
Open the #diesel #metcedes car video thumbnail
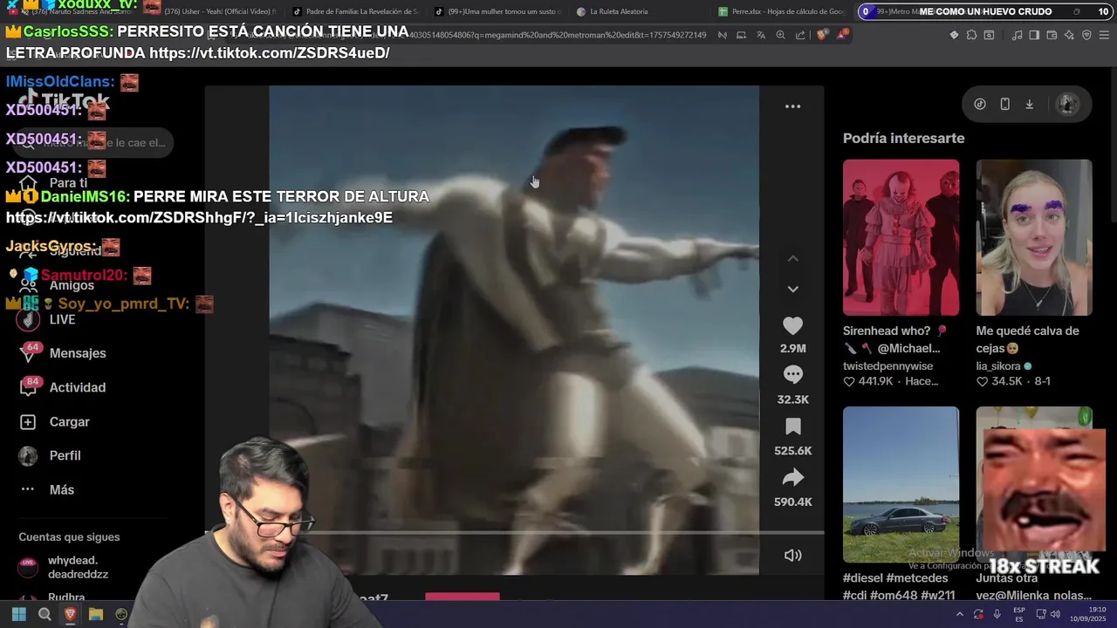tap(901, 484)
